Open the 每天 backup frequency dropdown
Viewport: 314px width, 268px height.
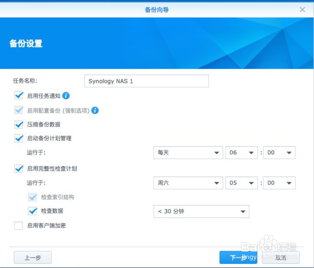(188, 153)
